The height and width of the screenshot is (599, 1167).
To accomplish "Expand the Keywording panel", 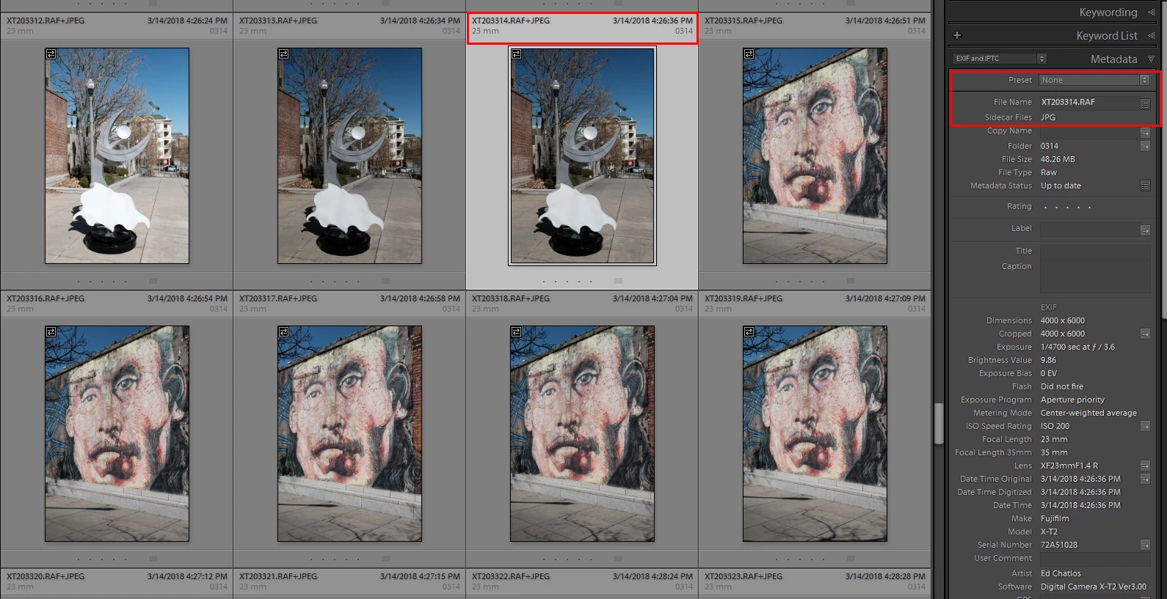I will coord(1151,12).
